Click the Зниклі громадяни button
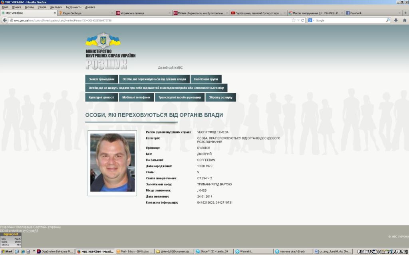The width and height of the screenshot is (409, 255). (101, 79)
